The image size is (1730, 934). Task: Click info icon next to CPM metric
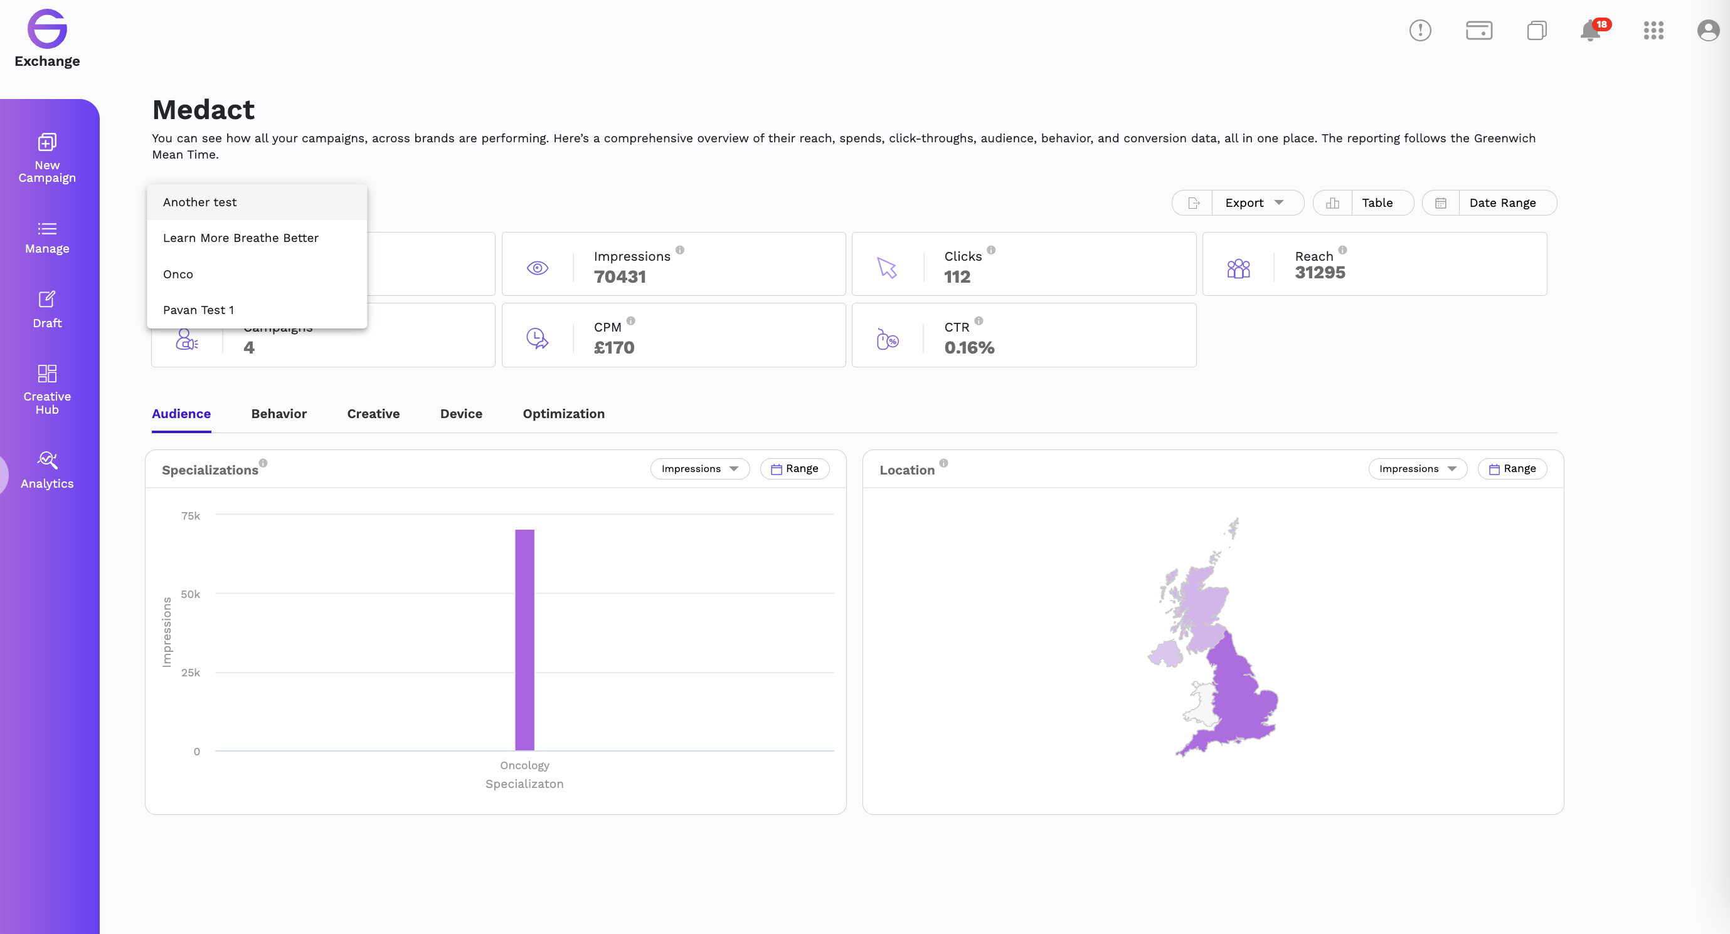630,321
